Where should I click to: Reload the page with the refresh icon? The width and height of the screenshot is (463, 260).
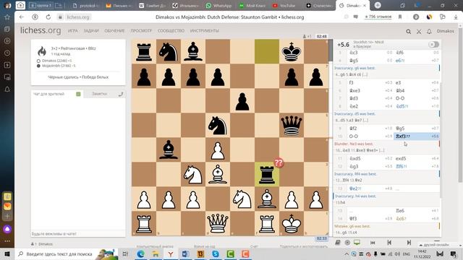pos(48,17)
